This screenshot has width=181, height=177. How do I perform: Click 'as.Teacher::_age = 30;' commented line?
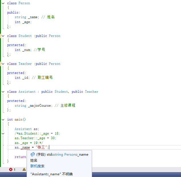[35, 138]
